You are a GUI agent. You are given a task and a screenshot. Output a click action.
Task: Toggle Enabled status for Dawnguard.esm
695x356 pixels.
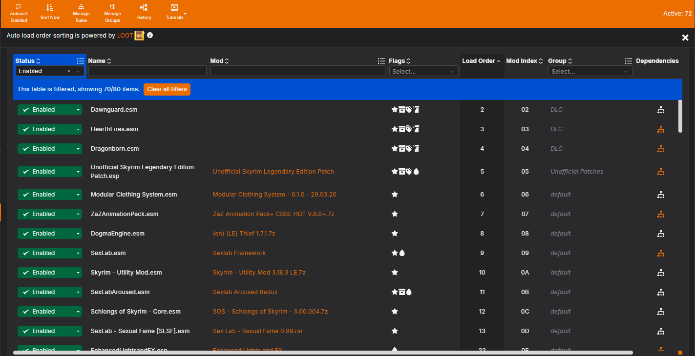(x=45, y=110)
